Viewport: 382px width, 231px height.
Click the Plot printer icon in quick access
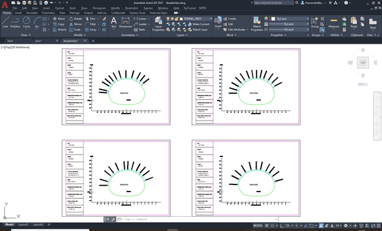coord(46,2)
